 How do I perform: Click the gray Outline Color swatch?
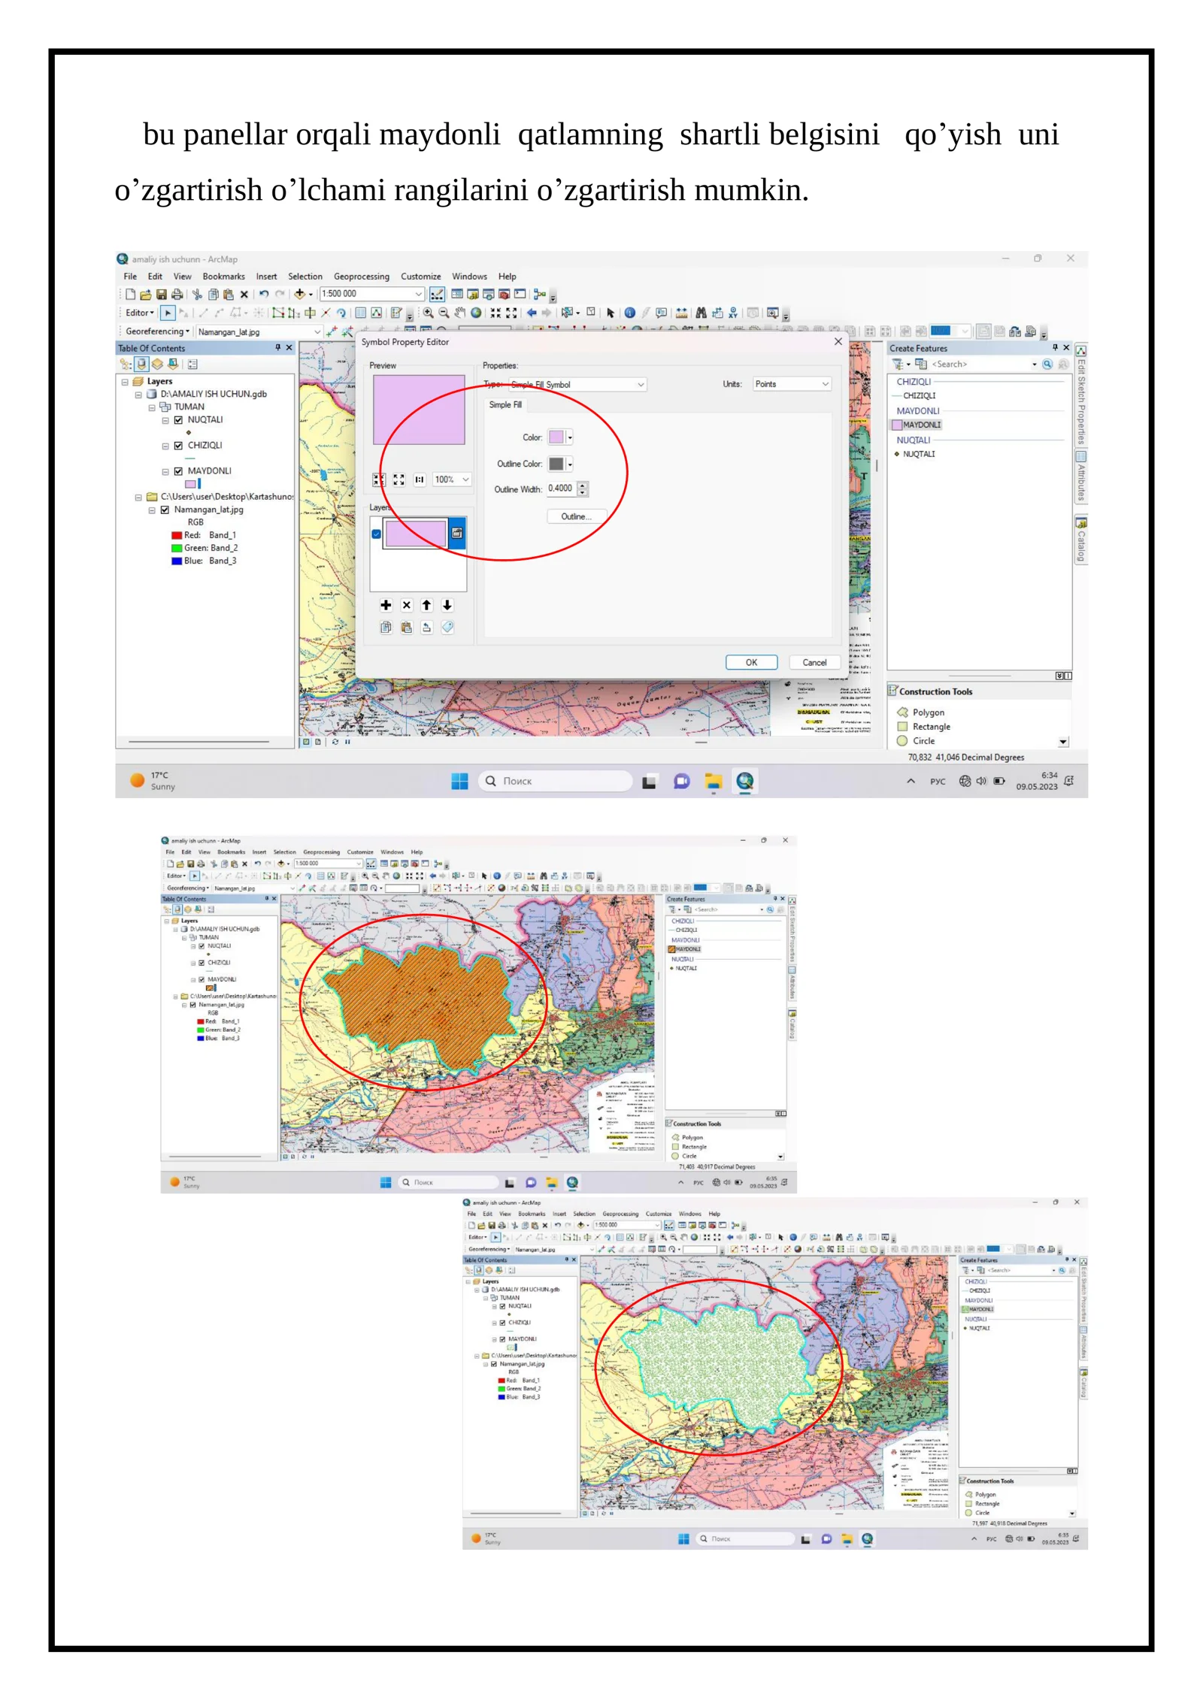[556, 464]
